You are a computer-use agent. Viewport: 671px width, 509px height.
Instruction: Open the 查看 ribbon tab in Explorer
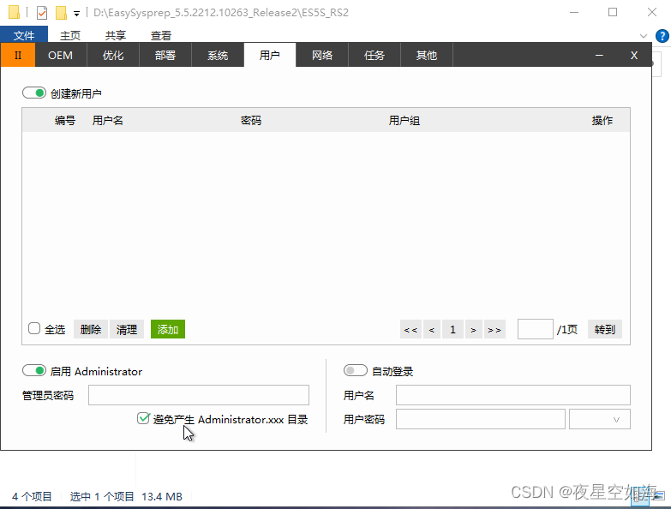point(161,35)
